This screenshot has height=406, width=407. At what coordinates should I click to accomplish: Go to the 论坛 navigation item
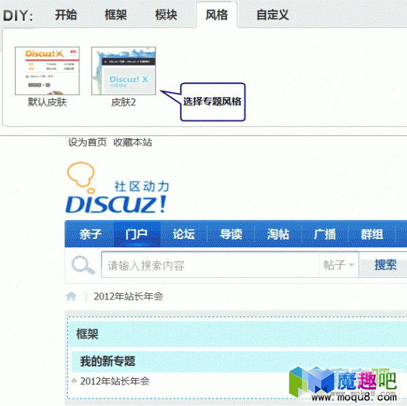[184, 234]
